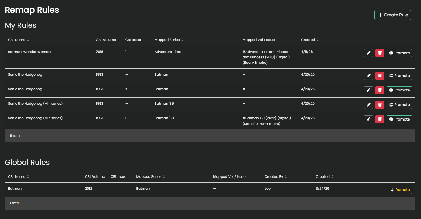
Task: Click the 4/5/26 created date
Action: tap(307, 52)
